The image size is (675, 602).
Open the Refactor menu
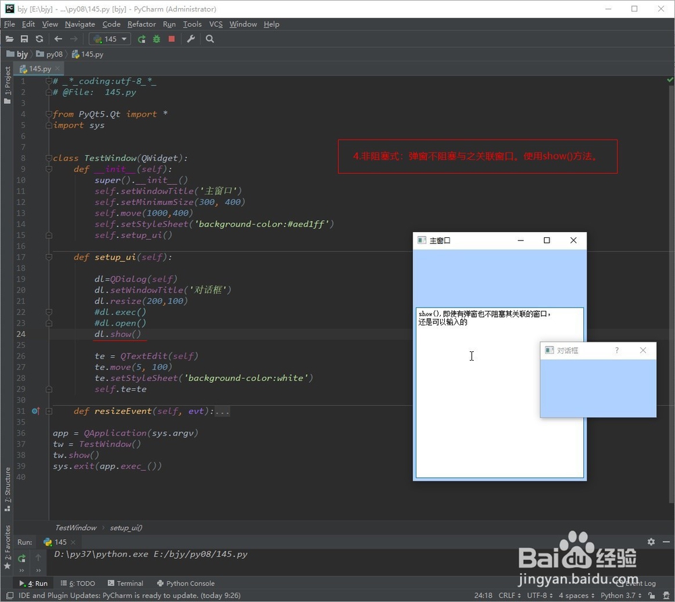(142, 24)
